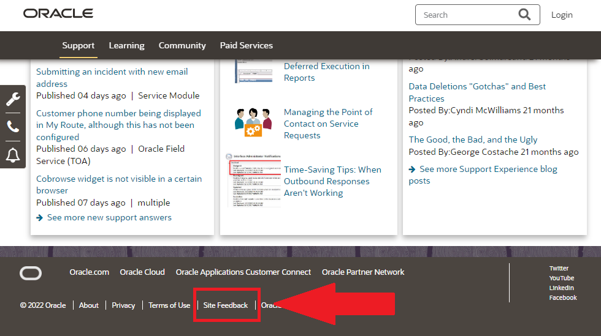Open Oracle Cloud footer link
Viewport: 601px width, 336px height.
coord(142,272)
